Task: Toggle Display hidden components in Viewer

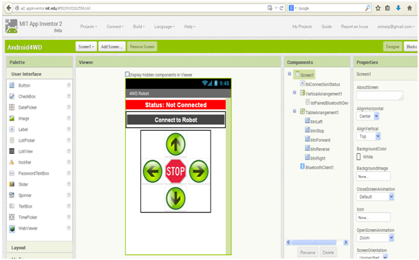Action: 127,74
